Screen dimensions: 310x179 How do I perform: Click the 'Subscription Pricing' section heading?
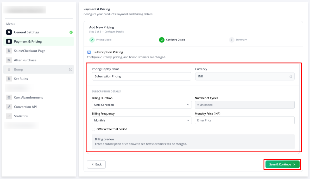coord(108,52)
